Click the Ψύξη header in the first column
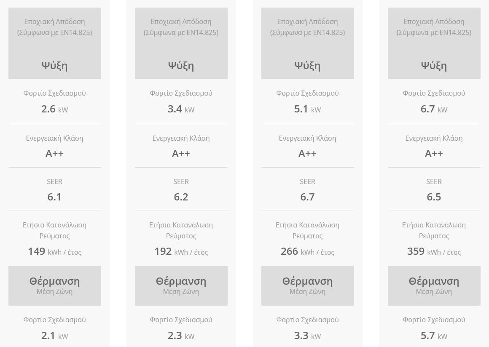489x347 pixels. (54, 66)
